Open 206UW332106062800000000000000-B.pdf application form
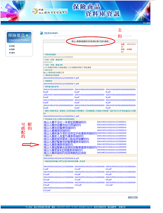The image size is (163, 213). [90, 96]
